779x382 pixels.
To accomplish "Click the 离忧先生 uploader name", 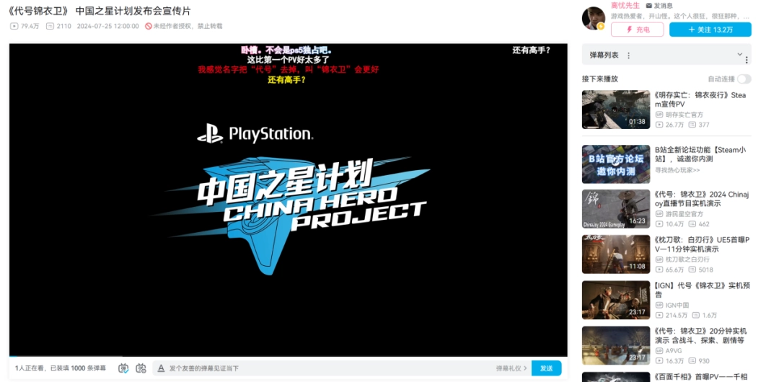I will coord(626,5).
